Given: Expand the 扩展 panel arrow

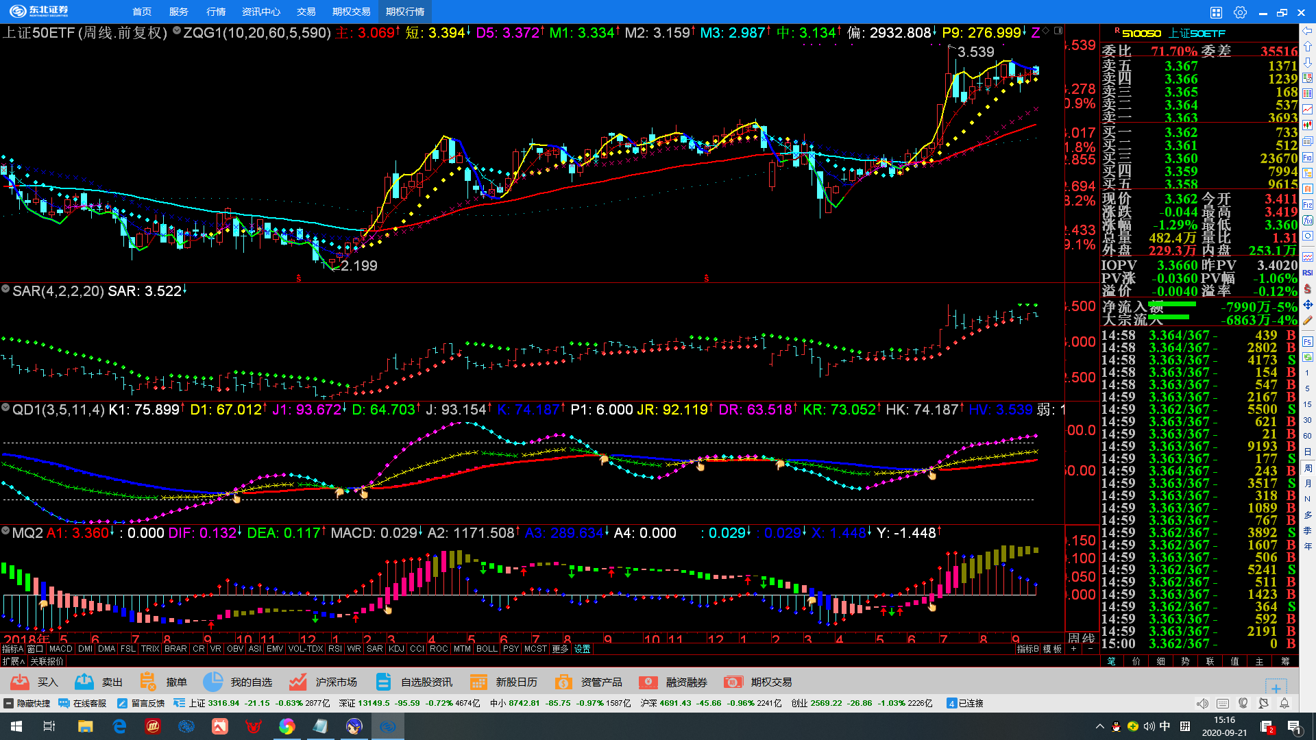Looking at the screenshot, I should pos(14,661).
